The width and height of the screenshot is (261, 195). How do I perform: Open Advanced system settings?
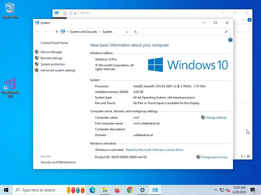[x=58, y=71]
